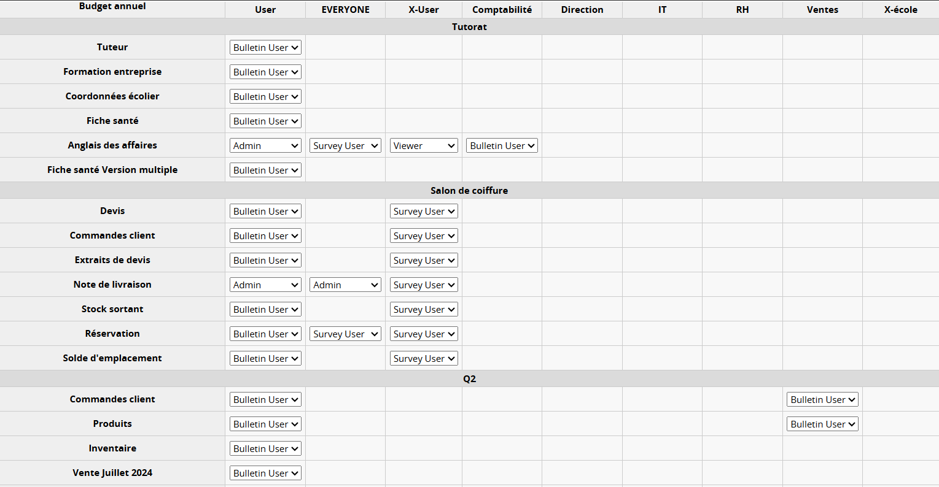Open the User dropdown for Tuteur
The image size is (939, 487).
[x=265, y=47]
